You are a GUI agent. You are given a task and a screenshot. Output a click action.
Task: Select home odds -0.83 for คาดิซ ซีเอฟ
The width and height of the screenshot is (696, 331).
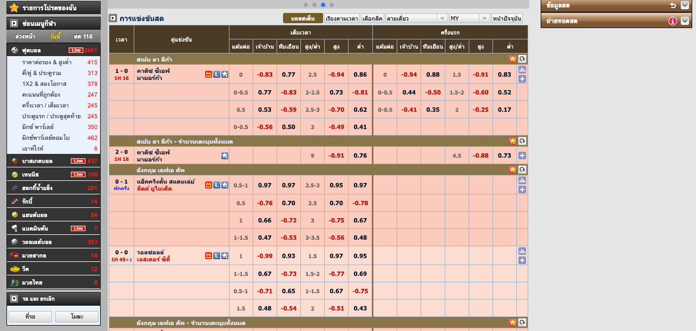point(265,75)
